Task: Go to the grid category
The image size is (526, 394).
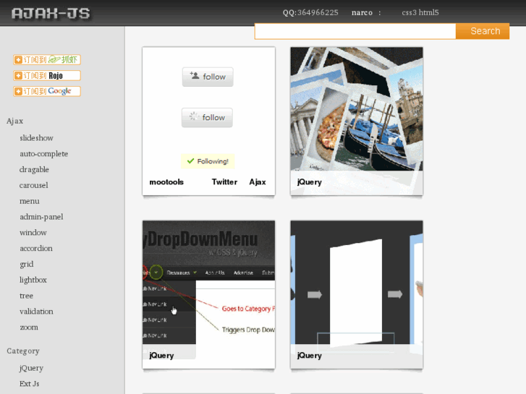Action: pyautogui.click(x=27, y=264)
